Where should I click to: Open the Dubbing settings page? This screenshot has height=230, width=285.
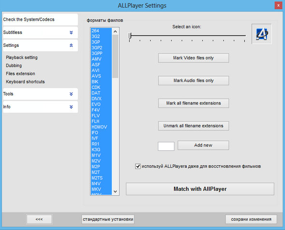pos(14,65)
